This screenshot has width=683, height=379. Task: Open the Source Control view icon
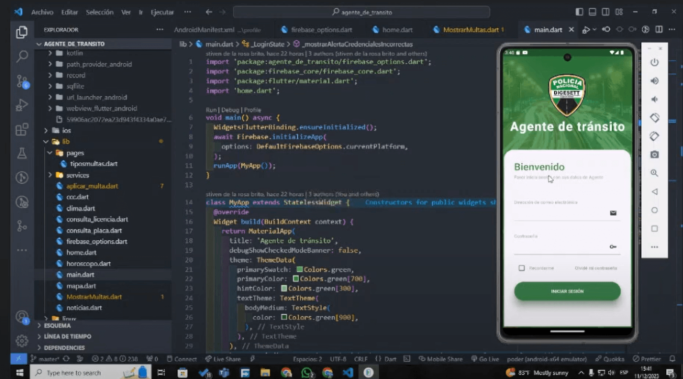tap(22, 81)
